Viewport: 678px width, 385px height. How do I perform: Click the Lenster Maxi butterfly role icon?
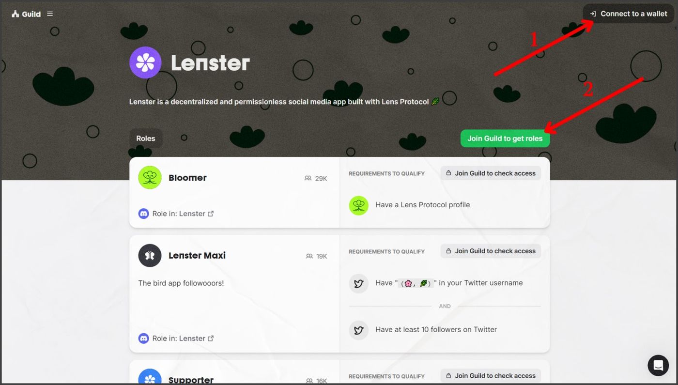point(150,255)
